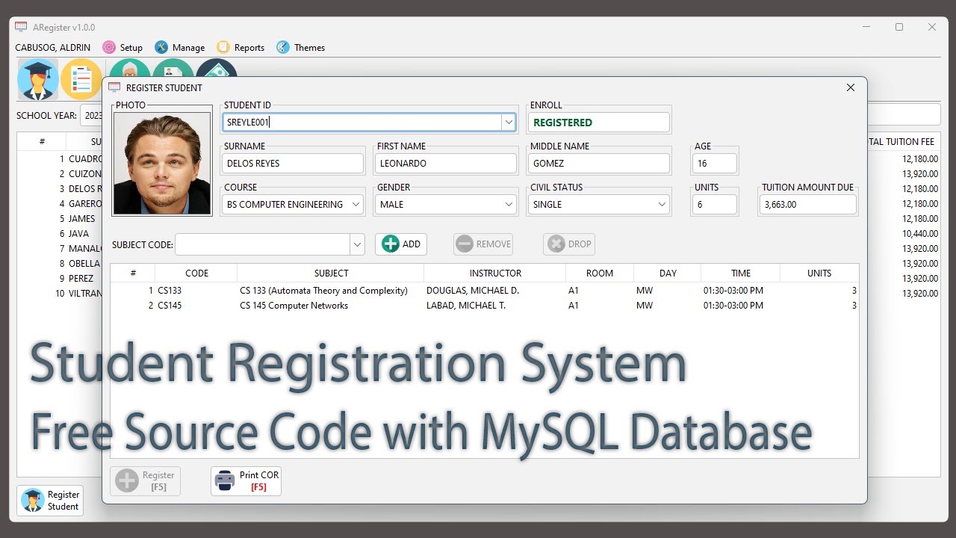The width and height of the screenshot is (956, 538).
Task: Select the CS145 subject row code
Action: 170,305
